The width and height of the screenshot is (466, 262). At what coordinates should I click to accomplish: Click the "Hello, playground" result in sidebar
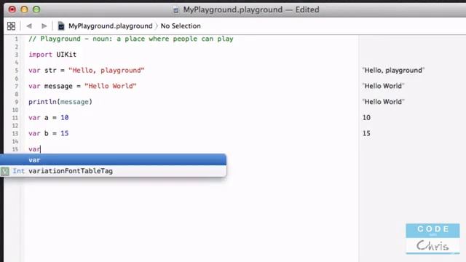point(393,71)
